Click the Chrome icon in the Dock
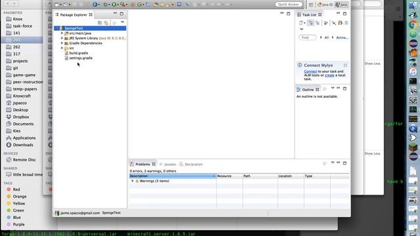This screenshot has width=420, height=236. 413,25
